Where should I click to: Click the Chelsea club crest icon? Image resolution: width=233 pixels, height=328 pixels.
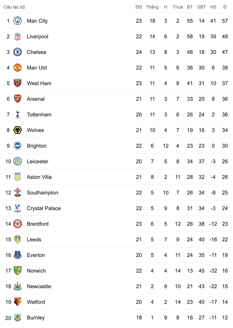[x=18, y=52]
